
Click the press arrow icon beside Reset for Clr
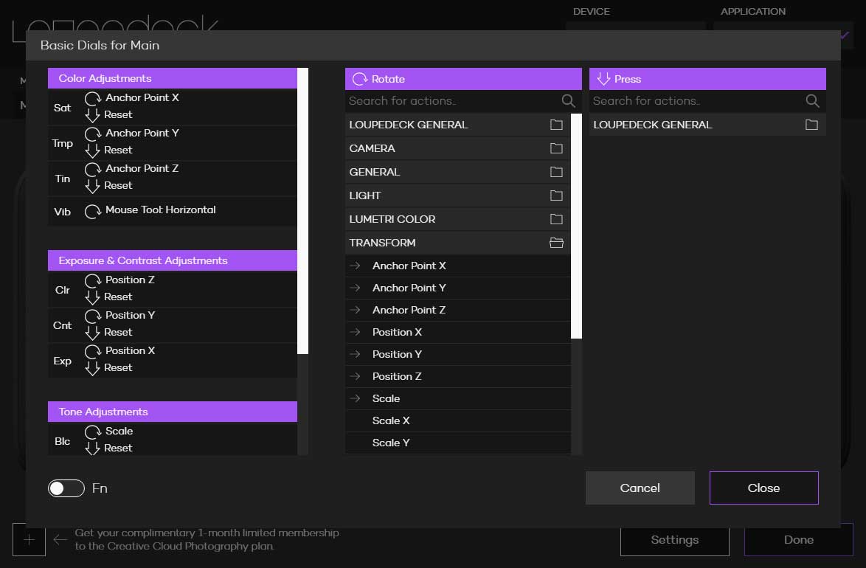[93, 297]
